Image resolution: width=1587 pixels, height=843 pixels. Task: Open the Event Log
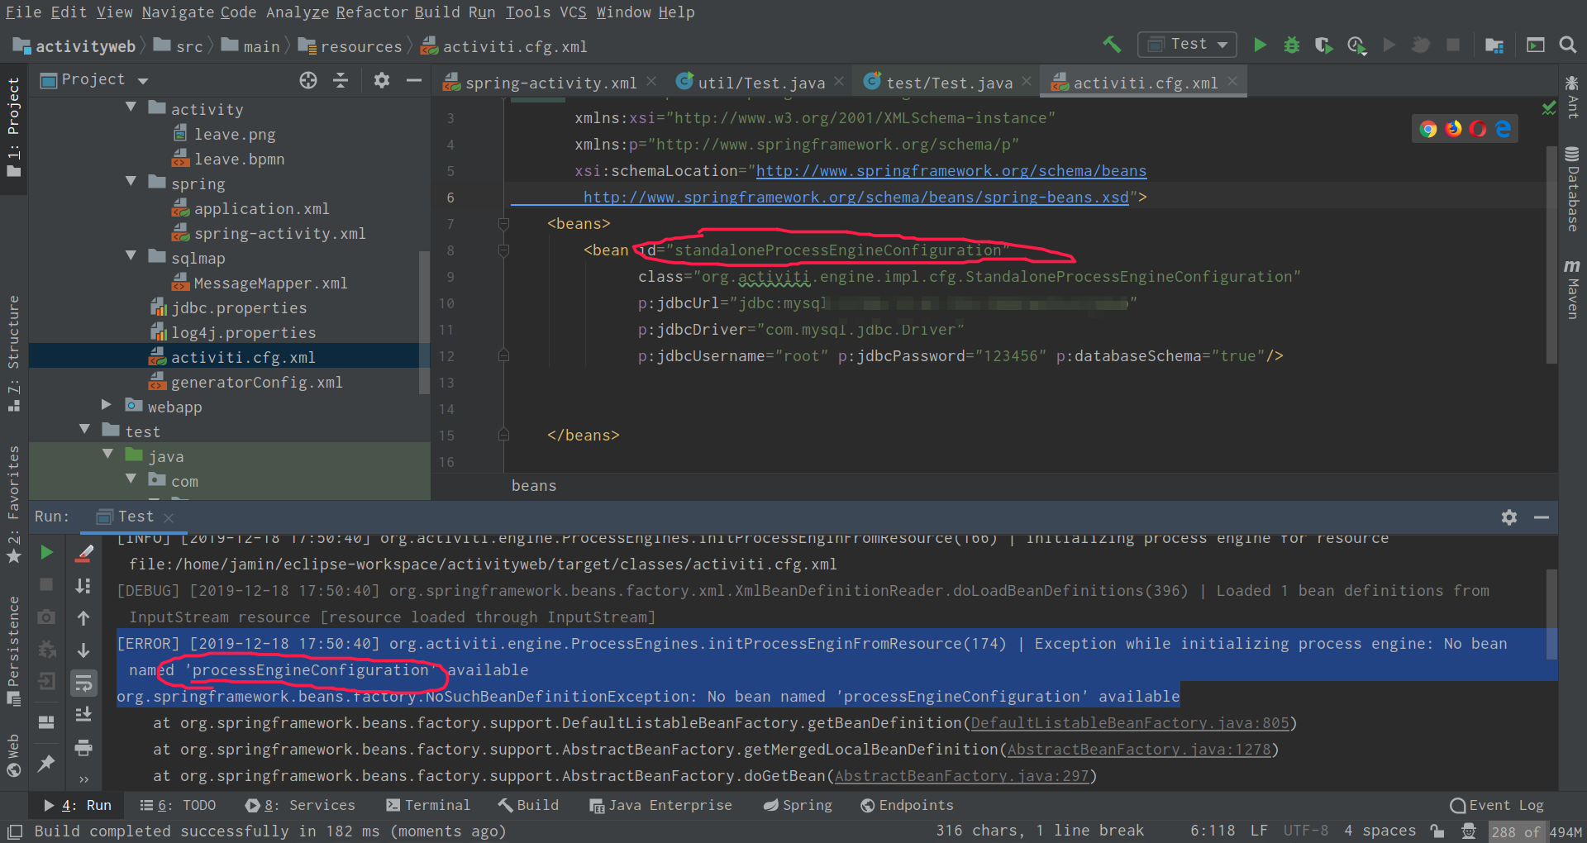1497,805
